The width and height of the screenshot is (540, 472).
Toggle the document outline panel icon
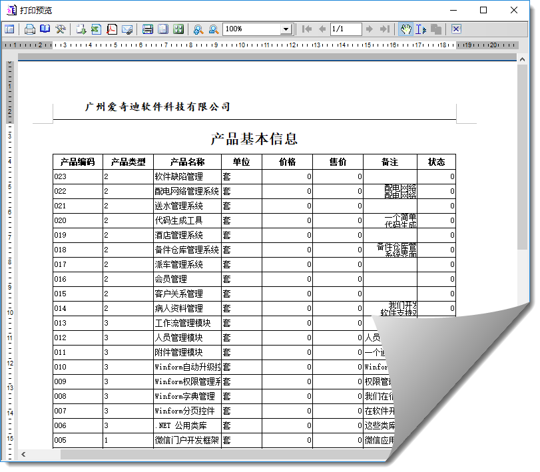[x=9, y=29]
